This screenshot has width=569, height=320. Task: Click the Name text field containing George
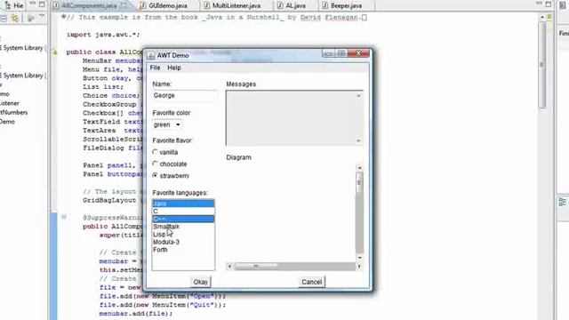pyautogui.click(x=184, y=96)
